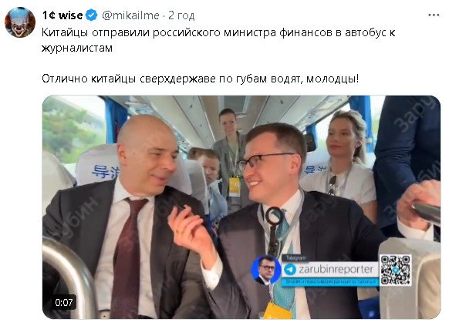Click the word 'журналистам' in the tweet
Image resolution: width=449 pixels, height=329 pixels.
tap(77, 48)
